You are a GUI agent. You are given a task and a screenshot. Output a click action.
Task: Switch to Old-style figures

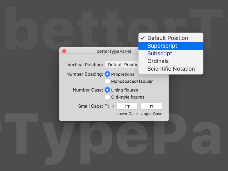click(x=107, y=97)
